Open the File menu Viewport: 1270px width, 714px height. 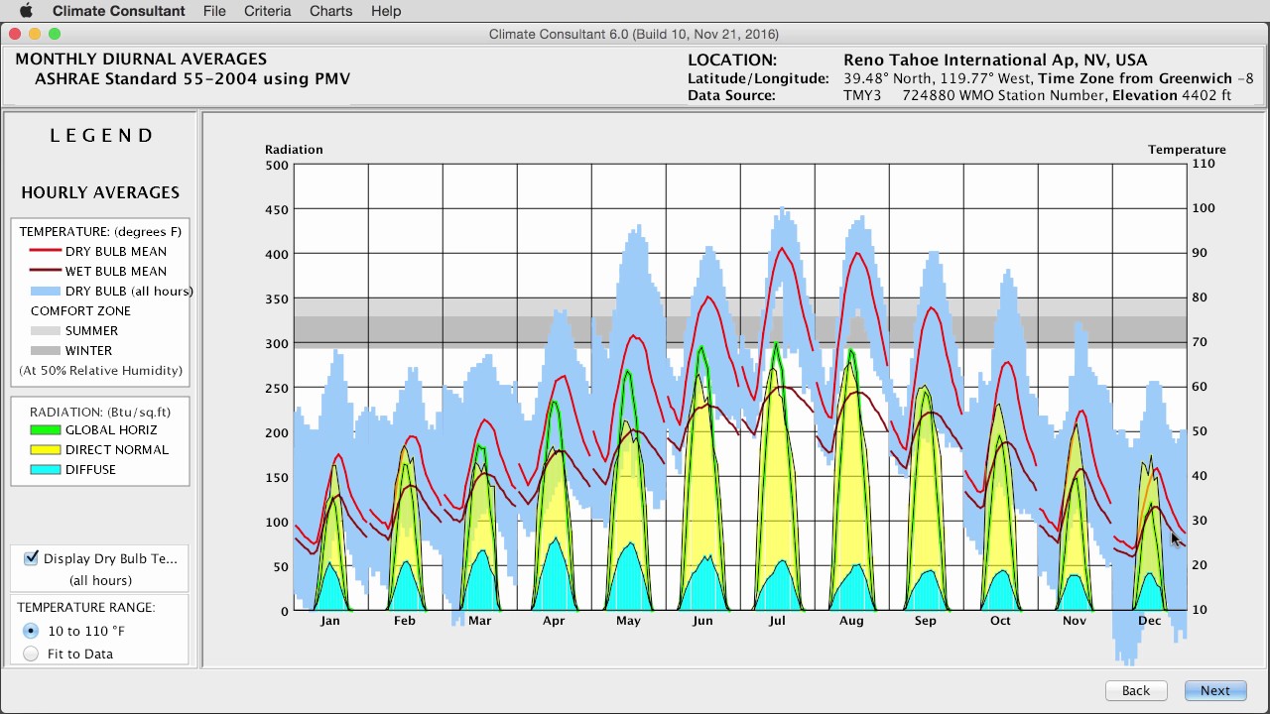tap(214, 11)
